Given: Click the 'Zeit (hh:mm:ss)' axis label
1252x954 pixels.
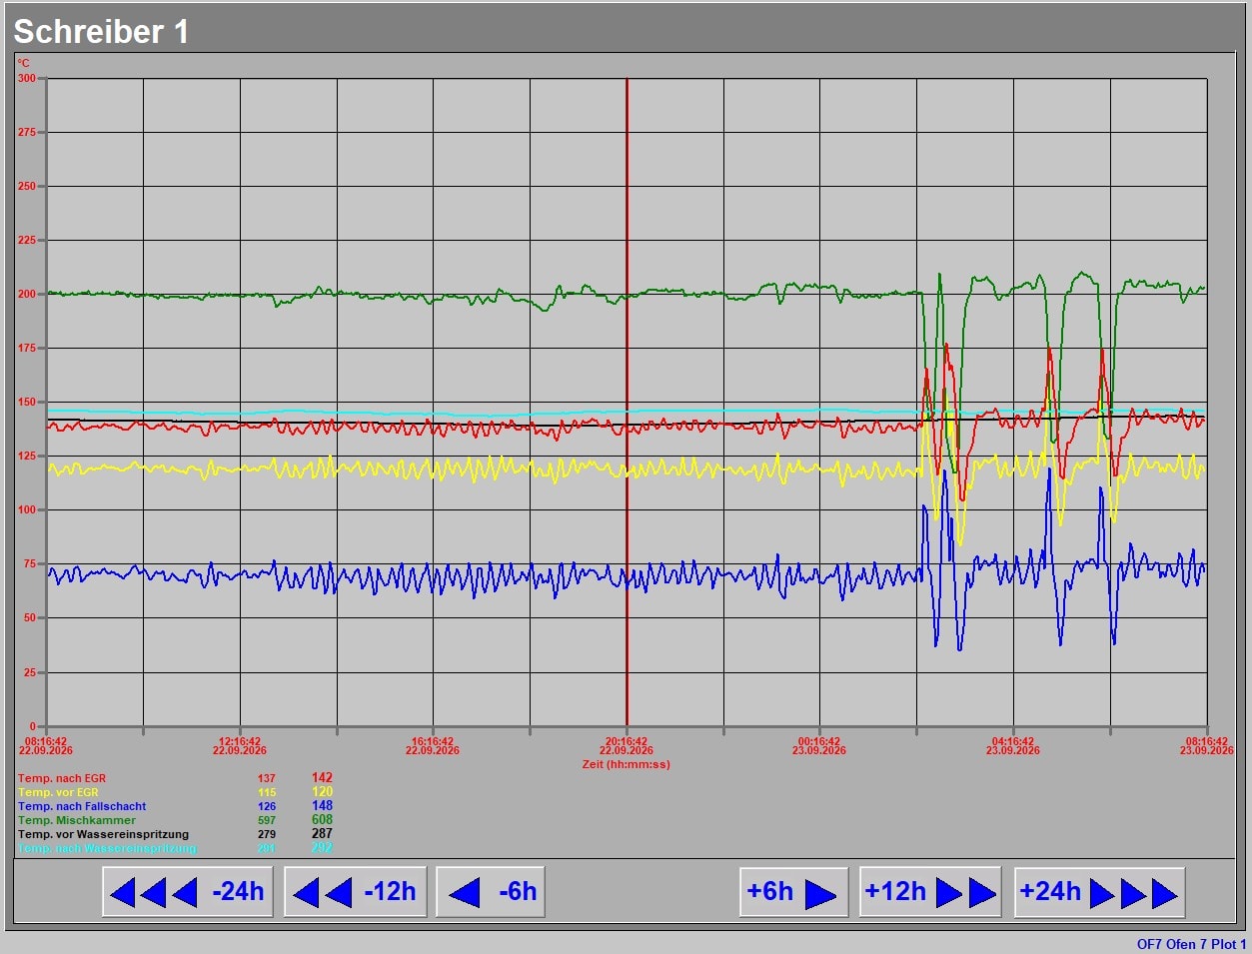Looking at the screenshot, I should pyautogui.click(x=626, y=764).
